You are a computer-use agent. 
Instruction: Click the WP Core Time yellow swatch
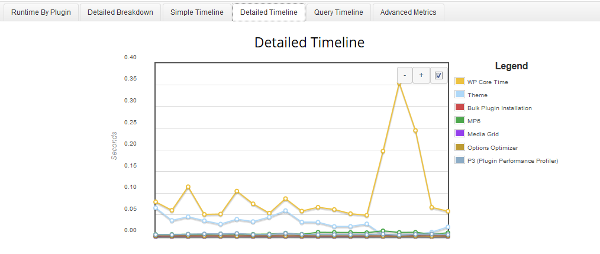460,81
